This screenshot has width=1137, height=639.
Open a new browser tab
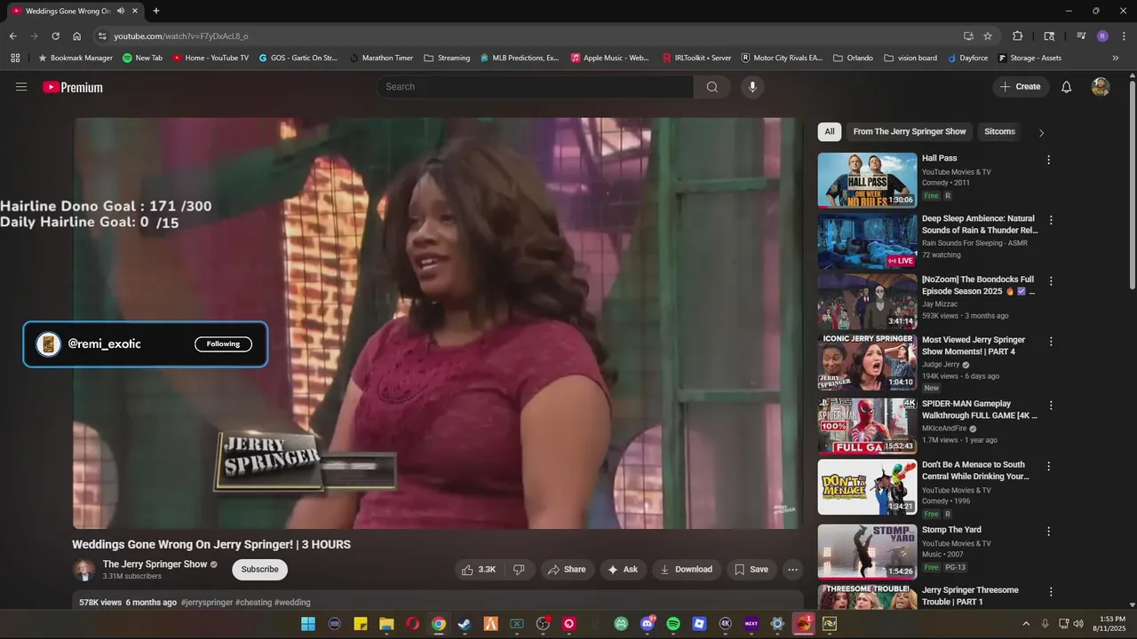pos(156,11)
